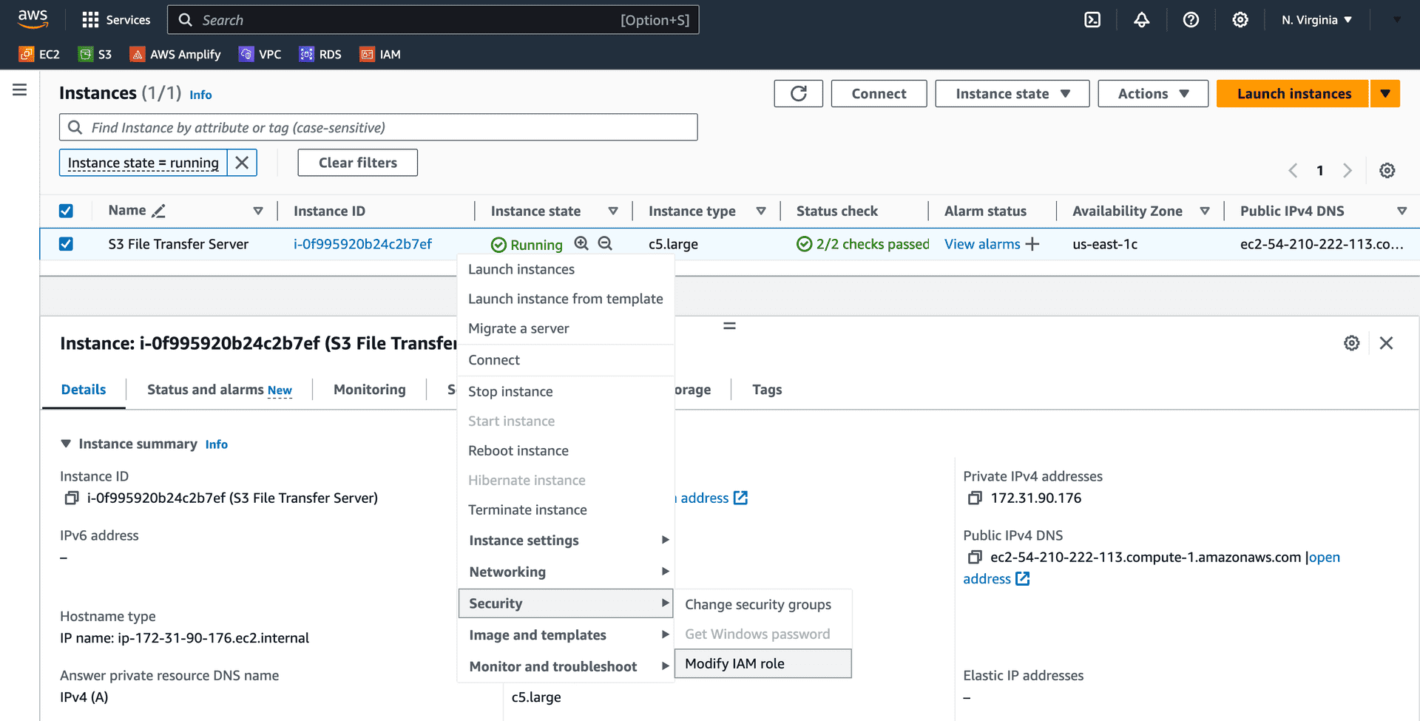The height and width of the screenshot is (721, 1420).
Task: Expand Image and templates submenu
Action: [x=566, y=635]
